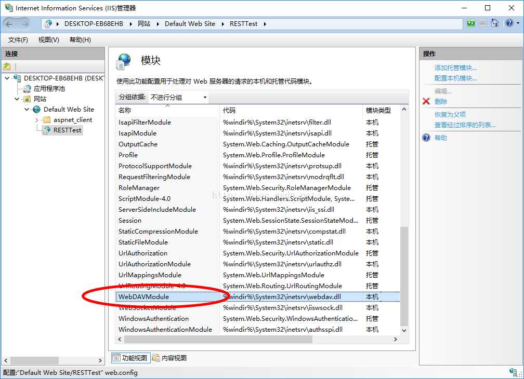Select the OutputCache module row
The height and width of the screenshot is (379, 524).
pyautogui.click(x=258, y=144)
